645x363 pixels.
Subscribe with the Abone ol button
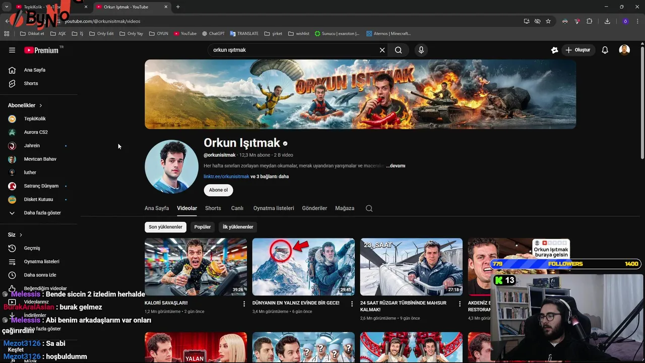[x=218, y=190]
